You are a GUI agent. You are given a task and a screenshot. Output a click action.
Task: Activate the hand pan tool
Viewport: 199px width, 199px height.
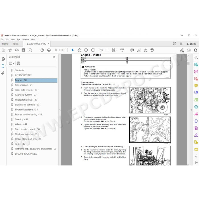79,50
